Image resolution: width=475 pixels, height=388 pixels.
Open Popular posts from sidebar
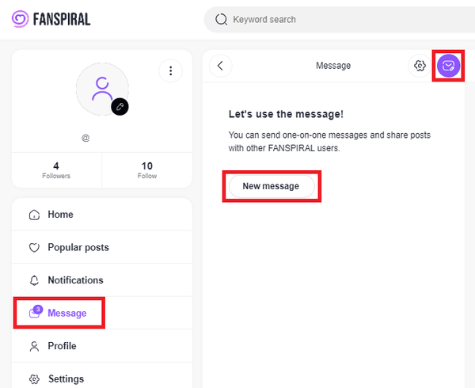point(78,248)
